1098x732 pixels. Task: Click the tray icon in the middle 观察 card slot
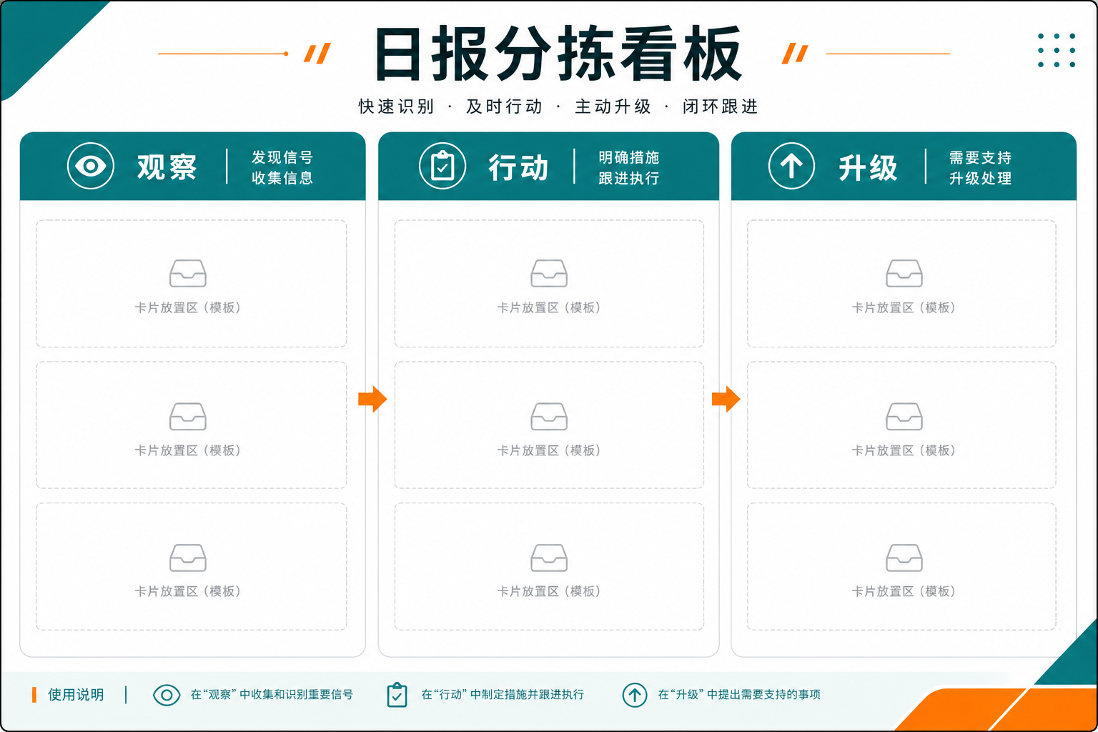[x=188, y=416]
